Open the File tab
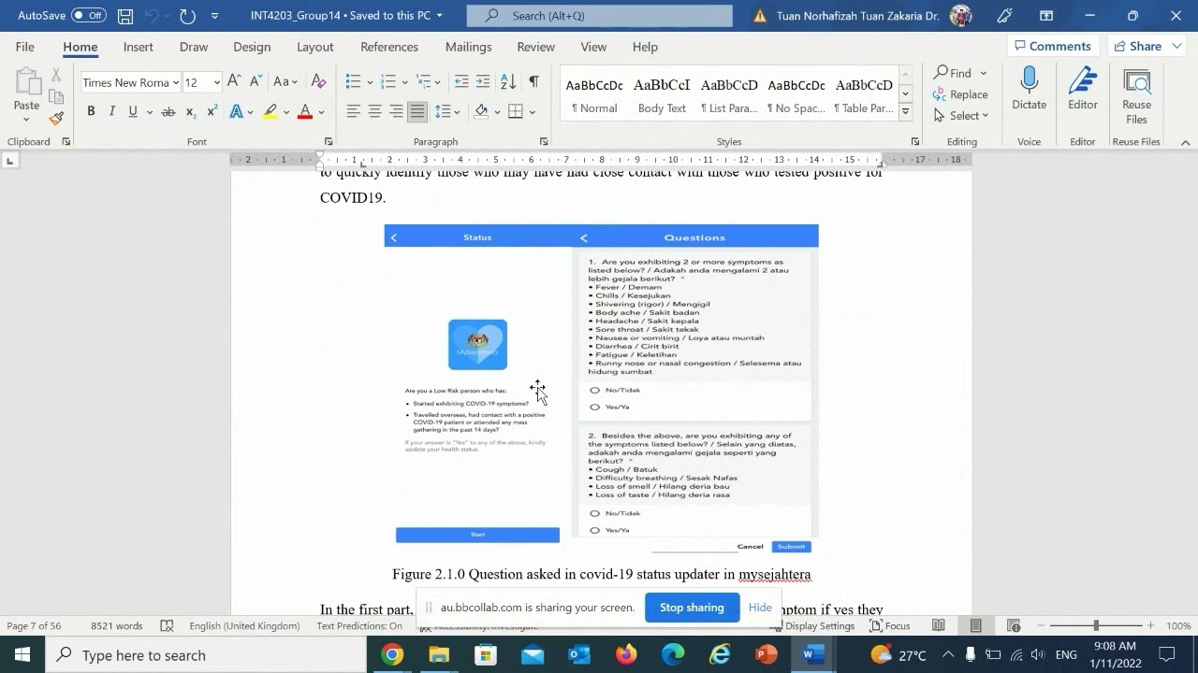This screenshot has height=673, width=1198. 25,47
